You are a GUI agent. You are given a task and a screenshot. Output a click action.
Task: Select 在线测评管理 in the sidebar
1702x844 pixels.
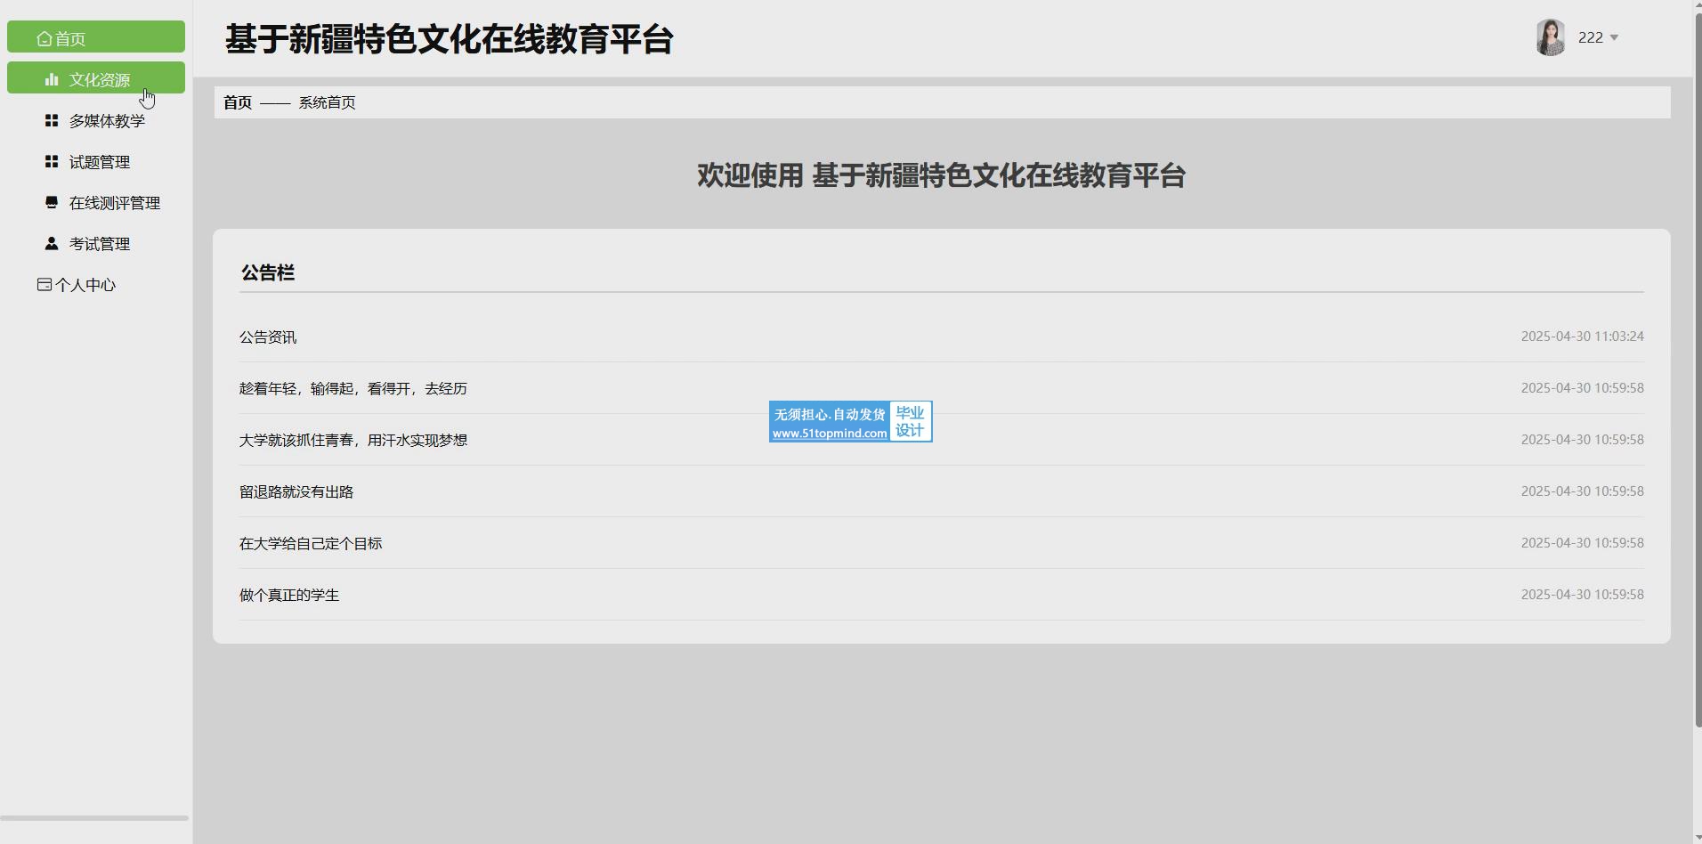115,203
